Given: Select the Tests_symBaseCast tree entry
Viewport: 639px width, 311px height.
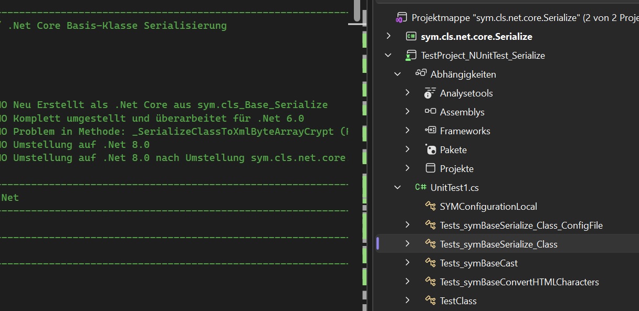Looking at the screenshot, I should click(479, 263).
